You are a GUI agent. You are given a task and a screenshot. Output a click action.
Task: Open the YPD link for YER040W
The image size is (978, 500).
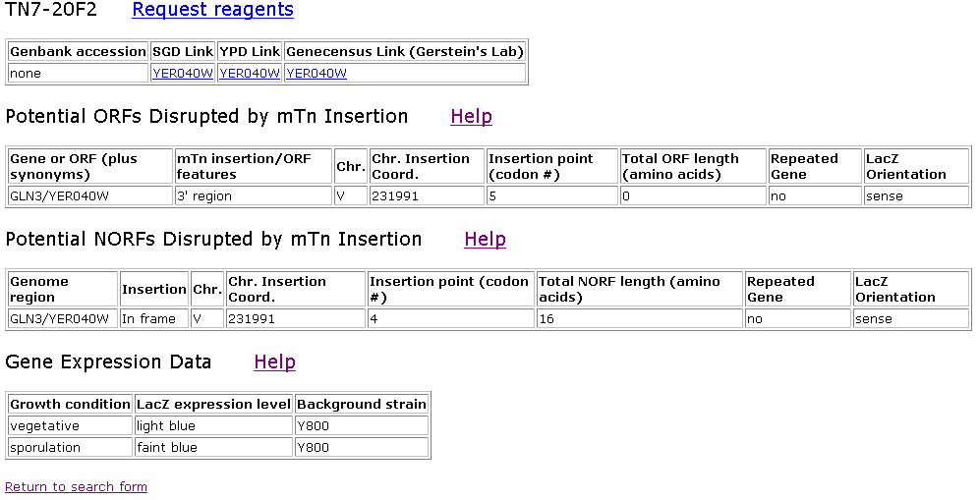coord(250,73)
